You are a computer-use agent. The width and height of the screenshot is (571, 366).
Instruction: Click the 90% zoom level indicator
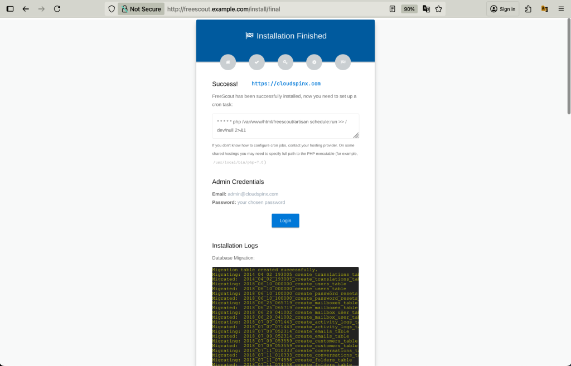pyautogui.click(x=409, y=8)
